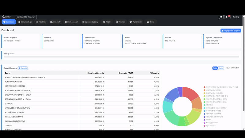Switch to the Harmonogram tab
Image resolution: width=245 pixels, height=138 pixels.
pyautogui.click(x=72, y=22)
